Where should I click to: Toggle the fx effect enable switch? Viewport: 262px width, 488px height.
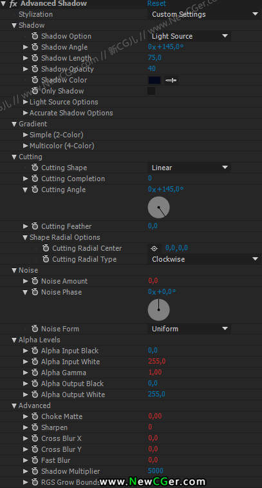(13, 3)
